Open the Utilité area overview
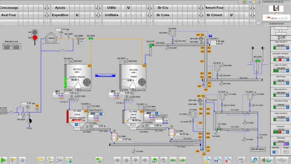 (x=112, y=8)
